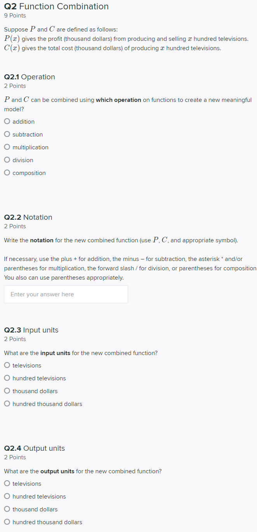This screenshot has height=532, width=257.
Task: Select the subtraction option in Q2.1
Action: tap(7, 134)
